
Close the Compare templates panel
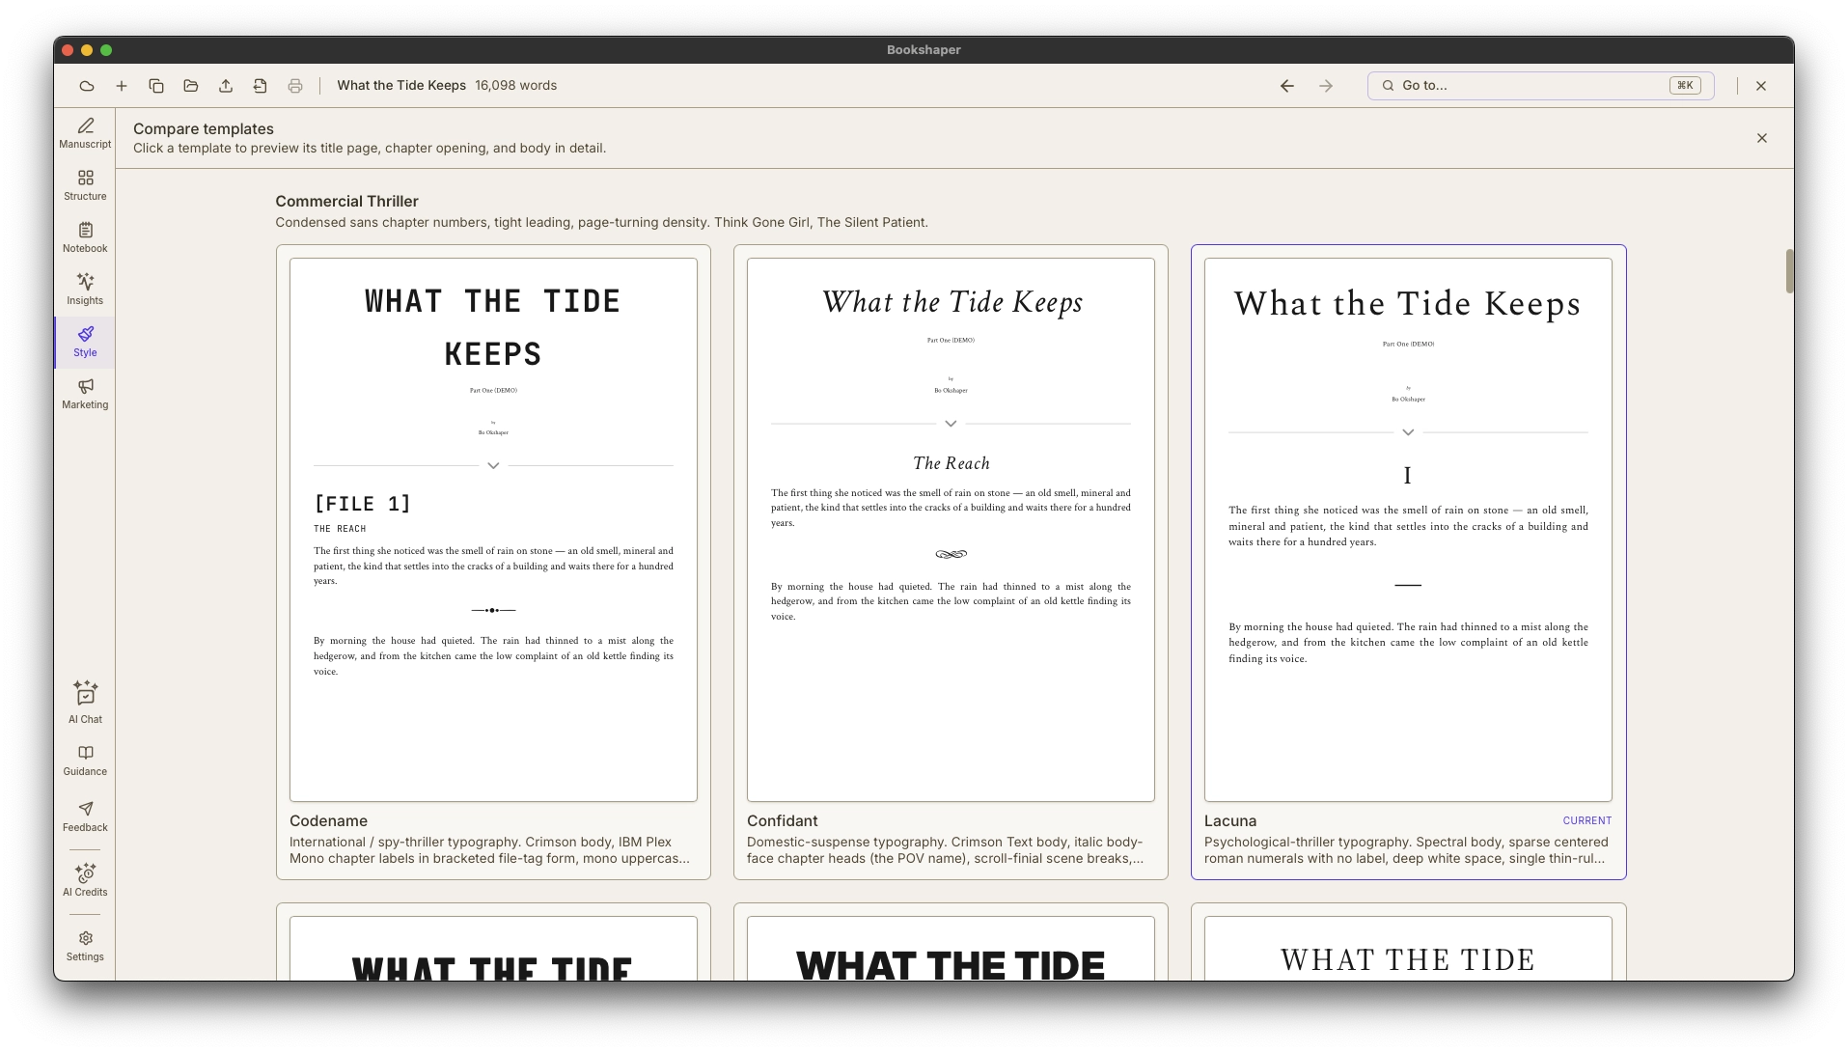pos(1762,138)
